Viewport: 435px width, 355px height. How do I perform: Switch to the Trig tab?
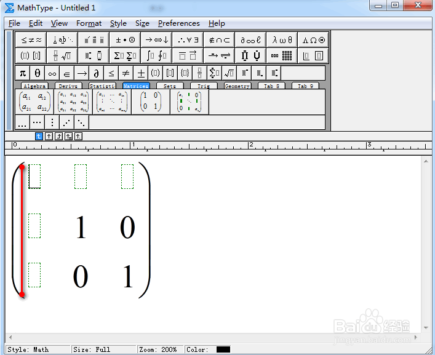pos(204,86)
